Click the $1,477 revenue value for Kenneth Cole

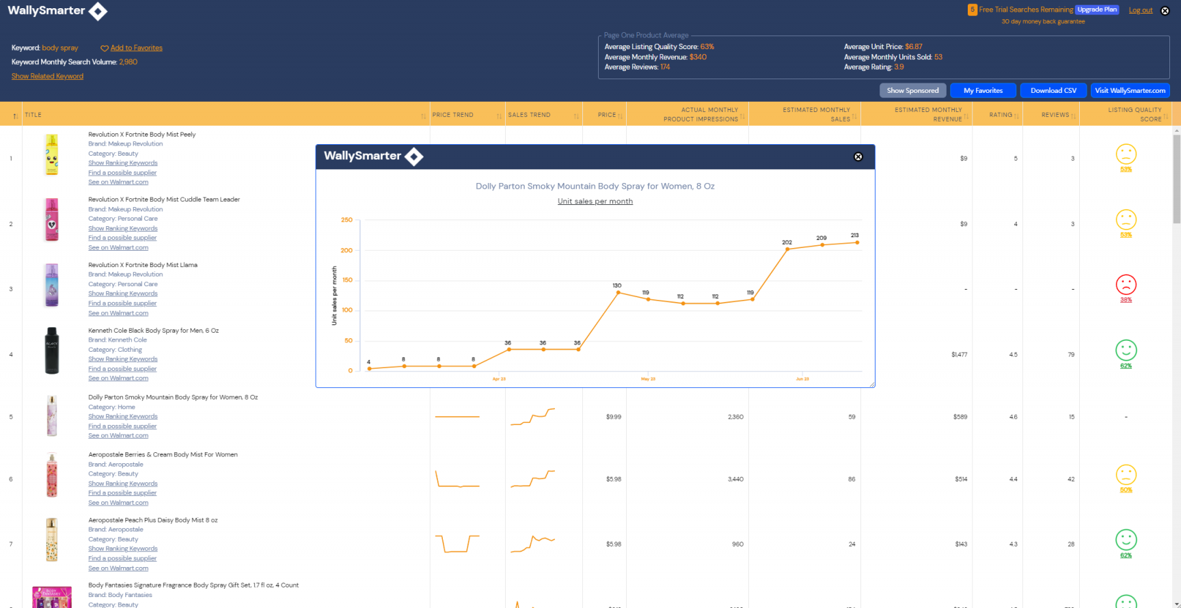point(959,355)
